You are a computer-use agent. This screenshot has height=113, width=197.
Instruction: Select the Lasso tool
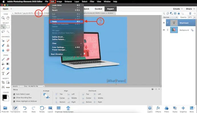(x=3, y=31)
